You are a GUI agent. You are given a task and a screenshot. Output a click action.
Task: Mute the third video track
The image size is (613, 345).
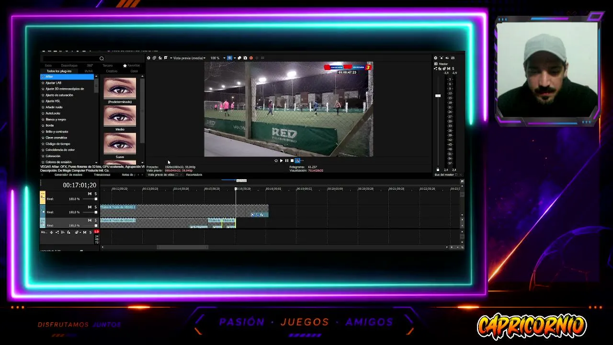click(x=90, y=220)
